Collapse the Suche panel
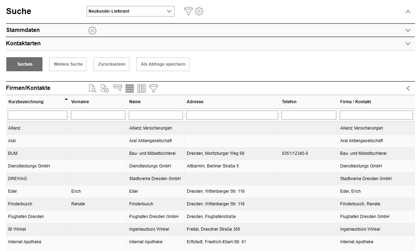This screenshot has height=251, width=416. (408, 11)
